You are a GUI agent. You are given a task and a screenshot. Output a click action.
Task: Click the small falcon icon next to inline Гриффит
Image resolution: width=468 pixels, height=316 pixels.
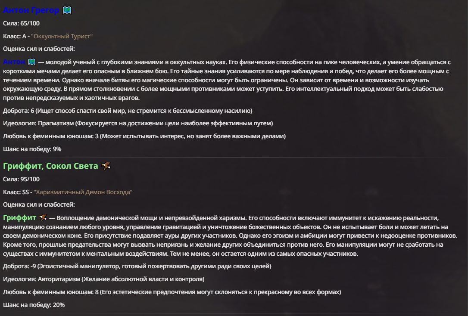point(43,217)
